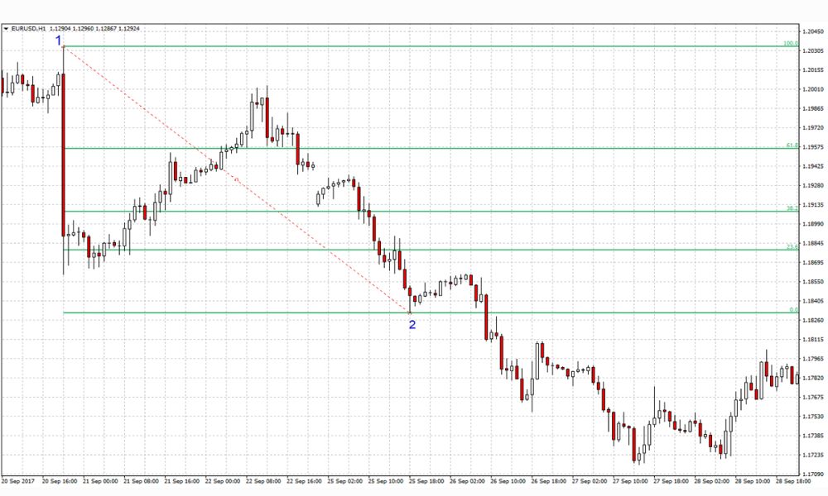828x496 pixels.
Task: Select the red dashed Fibonacci trend line midpoint
Action: (237, 179)
